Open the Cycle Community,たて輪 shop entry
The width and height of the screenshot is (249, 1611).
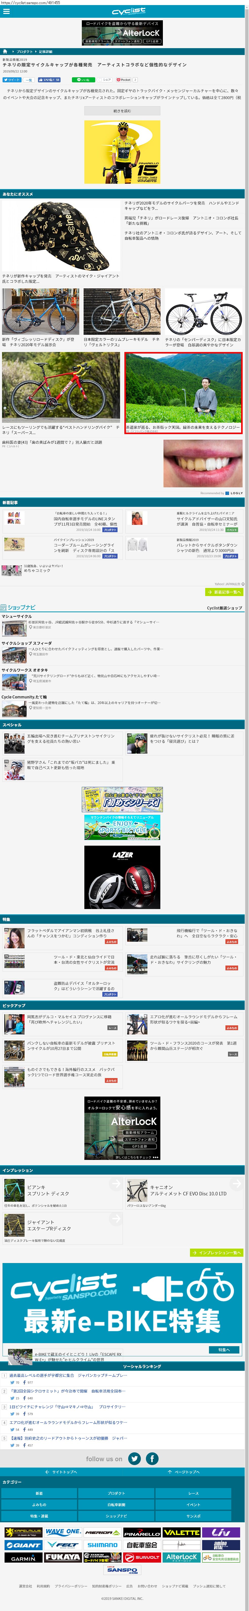[x=122, y=706]
